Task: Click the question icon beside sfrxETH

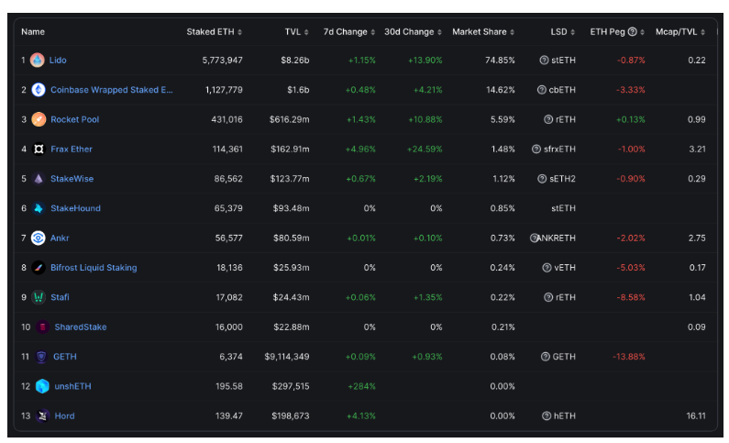Action: pyautogui.click(x=536, y=149)
